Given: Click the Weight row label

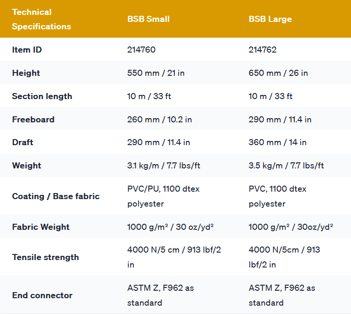Looking at the screenshot, I should tap(26, 166).
